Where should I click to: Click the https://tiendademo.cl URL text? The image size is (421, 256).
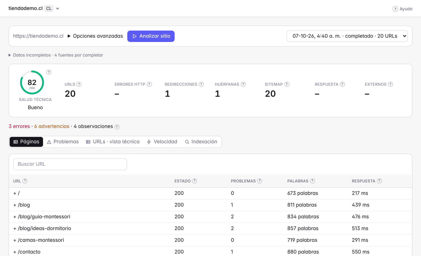pyautogui.click(x=38, y=36)
